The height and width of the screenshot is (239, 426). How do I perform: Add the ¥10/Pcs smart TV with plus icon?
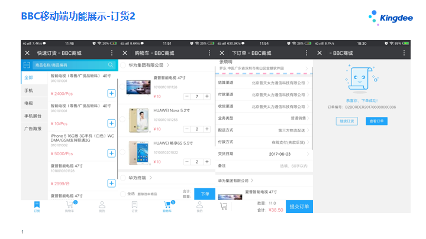click(x=111, y=123)
